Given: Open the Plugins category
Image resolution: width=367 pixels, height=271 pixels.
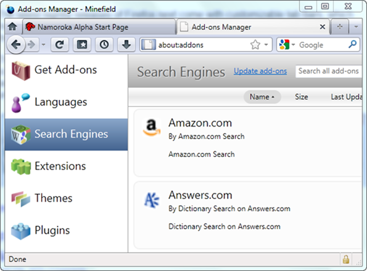Looking at the screenshot, I should tap(66, 230).
